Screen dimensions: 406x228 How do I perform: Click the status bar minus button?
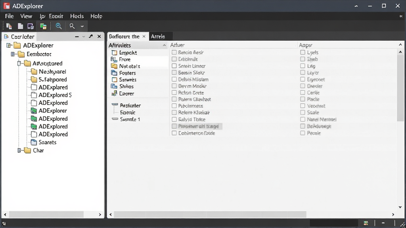pos(383,223)
